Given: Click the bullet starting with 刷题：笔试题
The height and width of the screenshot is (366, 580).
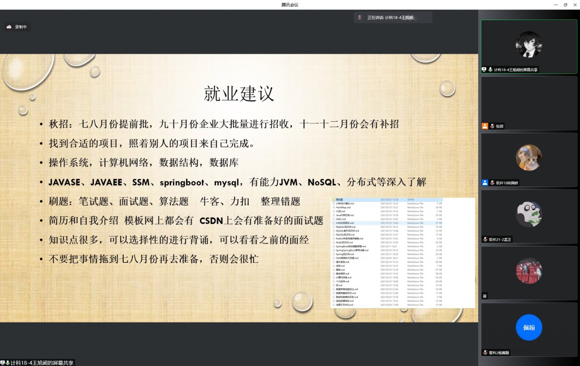Looking at the screenshot, I should (174, 201).
